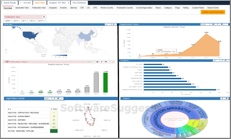Switch to the New Dashboard tab
Image resolution: width=231 pixels, height=139 pixels.
pyautogui.click(x=79, y=3)
